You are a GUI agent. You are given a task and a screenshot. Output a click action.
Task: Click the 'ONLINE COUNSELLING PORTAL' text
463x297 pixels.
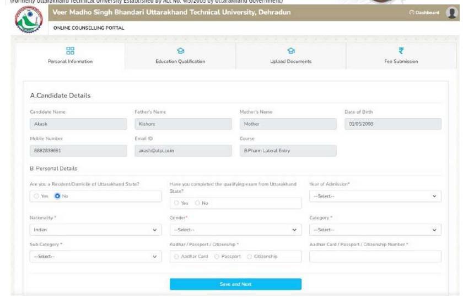tap(89, 28)
